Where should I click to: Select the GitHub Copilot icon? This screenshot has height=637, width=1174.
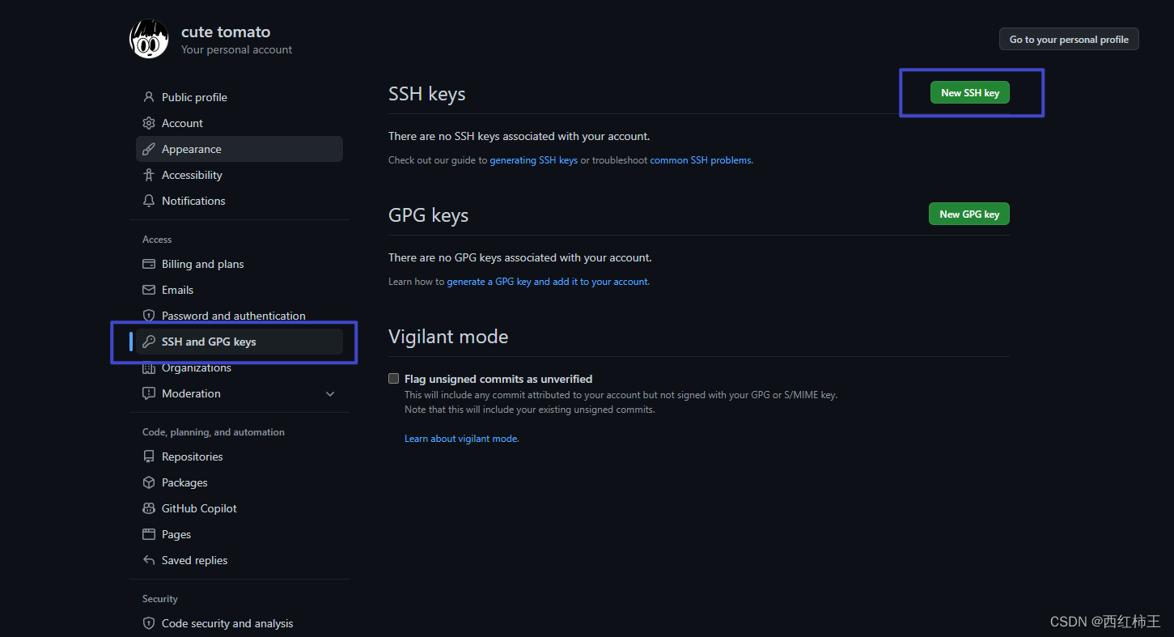[x=148, y=507]
